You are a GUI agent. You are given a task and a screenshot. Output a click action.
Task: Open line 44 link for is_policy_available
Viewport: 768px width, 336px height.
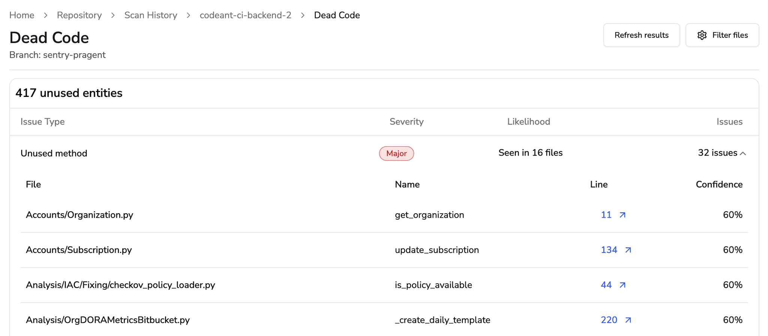point(606,285)
